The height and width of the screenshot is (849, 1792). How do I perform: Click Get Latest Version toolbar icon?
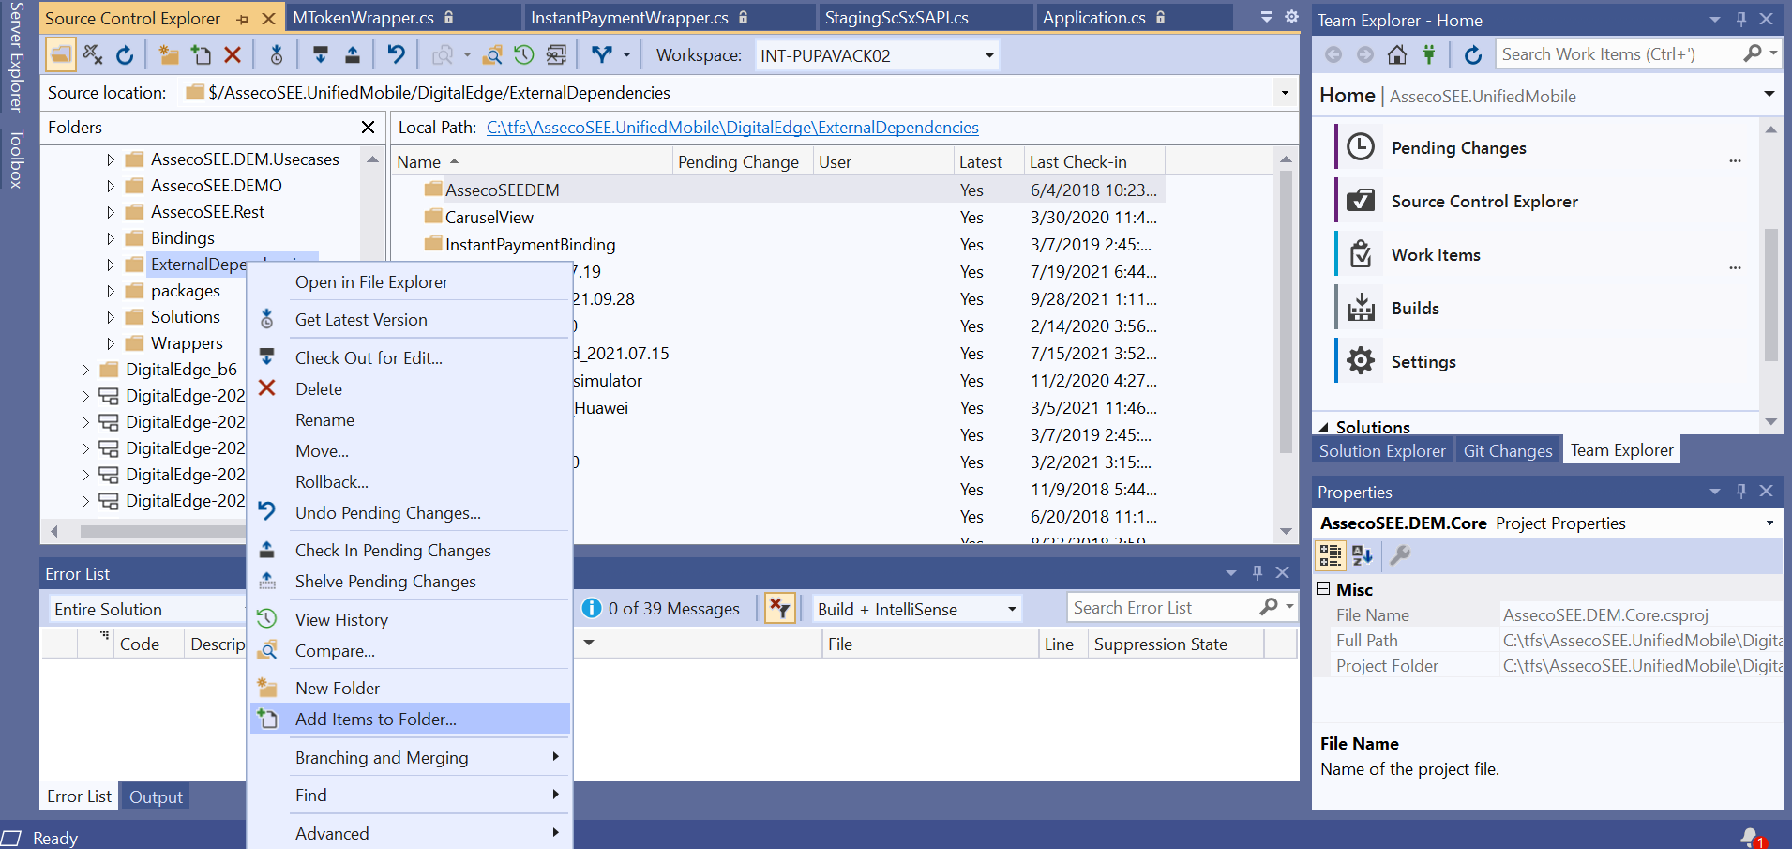(x=277, y=55)
